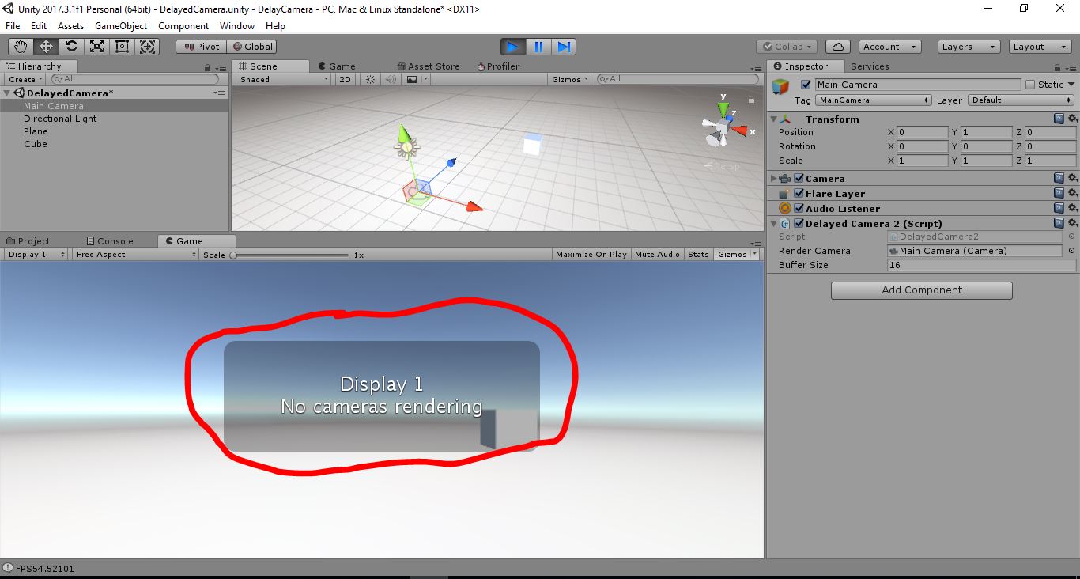The image size is (1080, 579).
Task: Open the Layers dropdown
Action: 969,47
